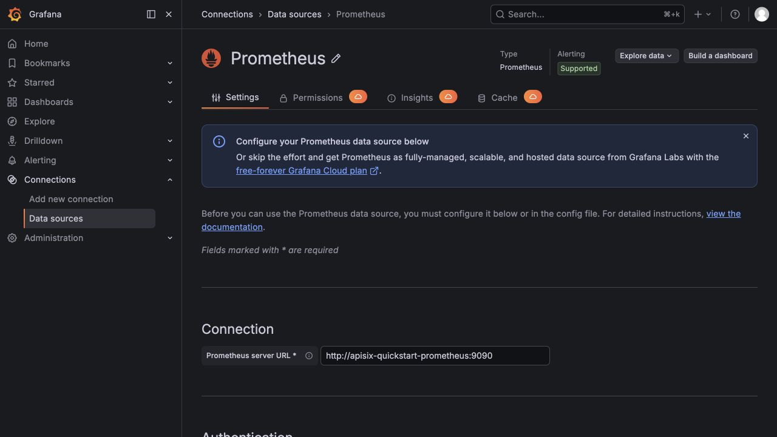Open the Explore data dropdown
Image resolution: width=777 pixels, height=437 pixels.
[646, 56]
